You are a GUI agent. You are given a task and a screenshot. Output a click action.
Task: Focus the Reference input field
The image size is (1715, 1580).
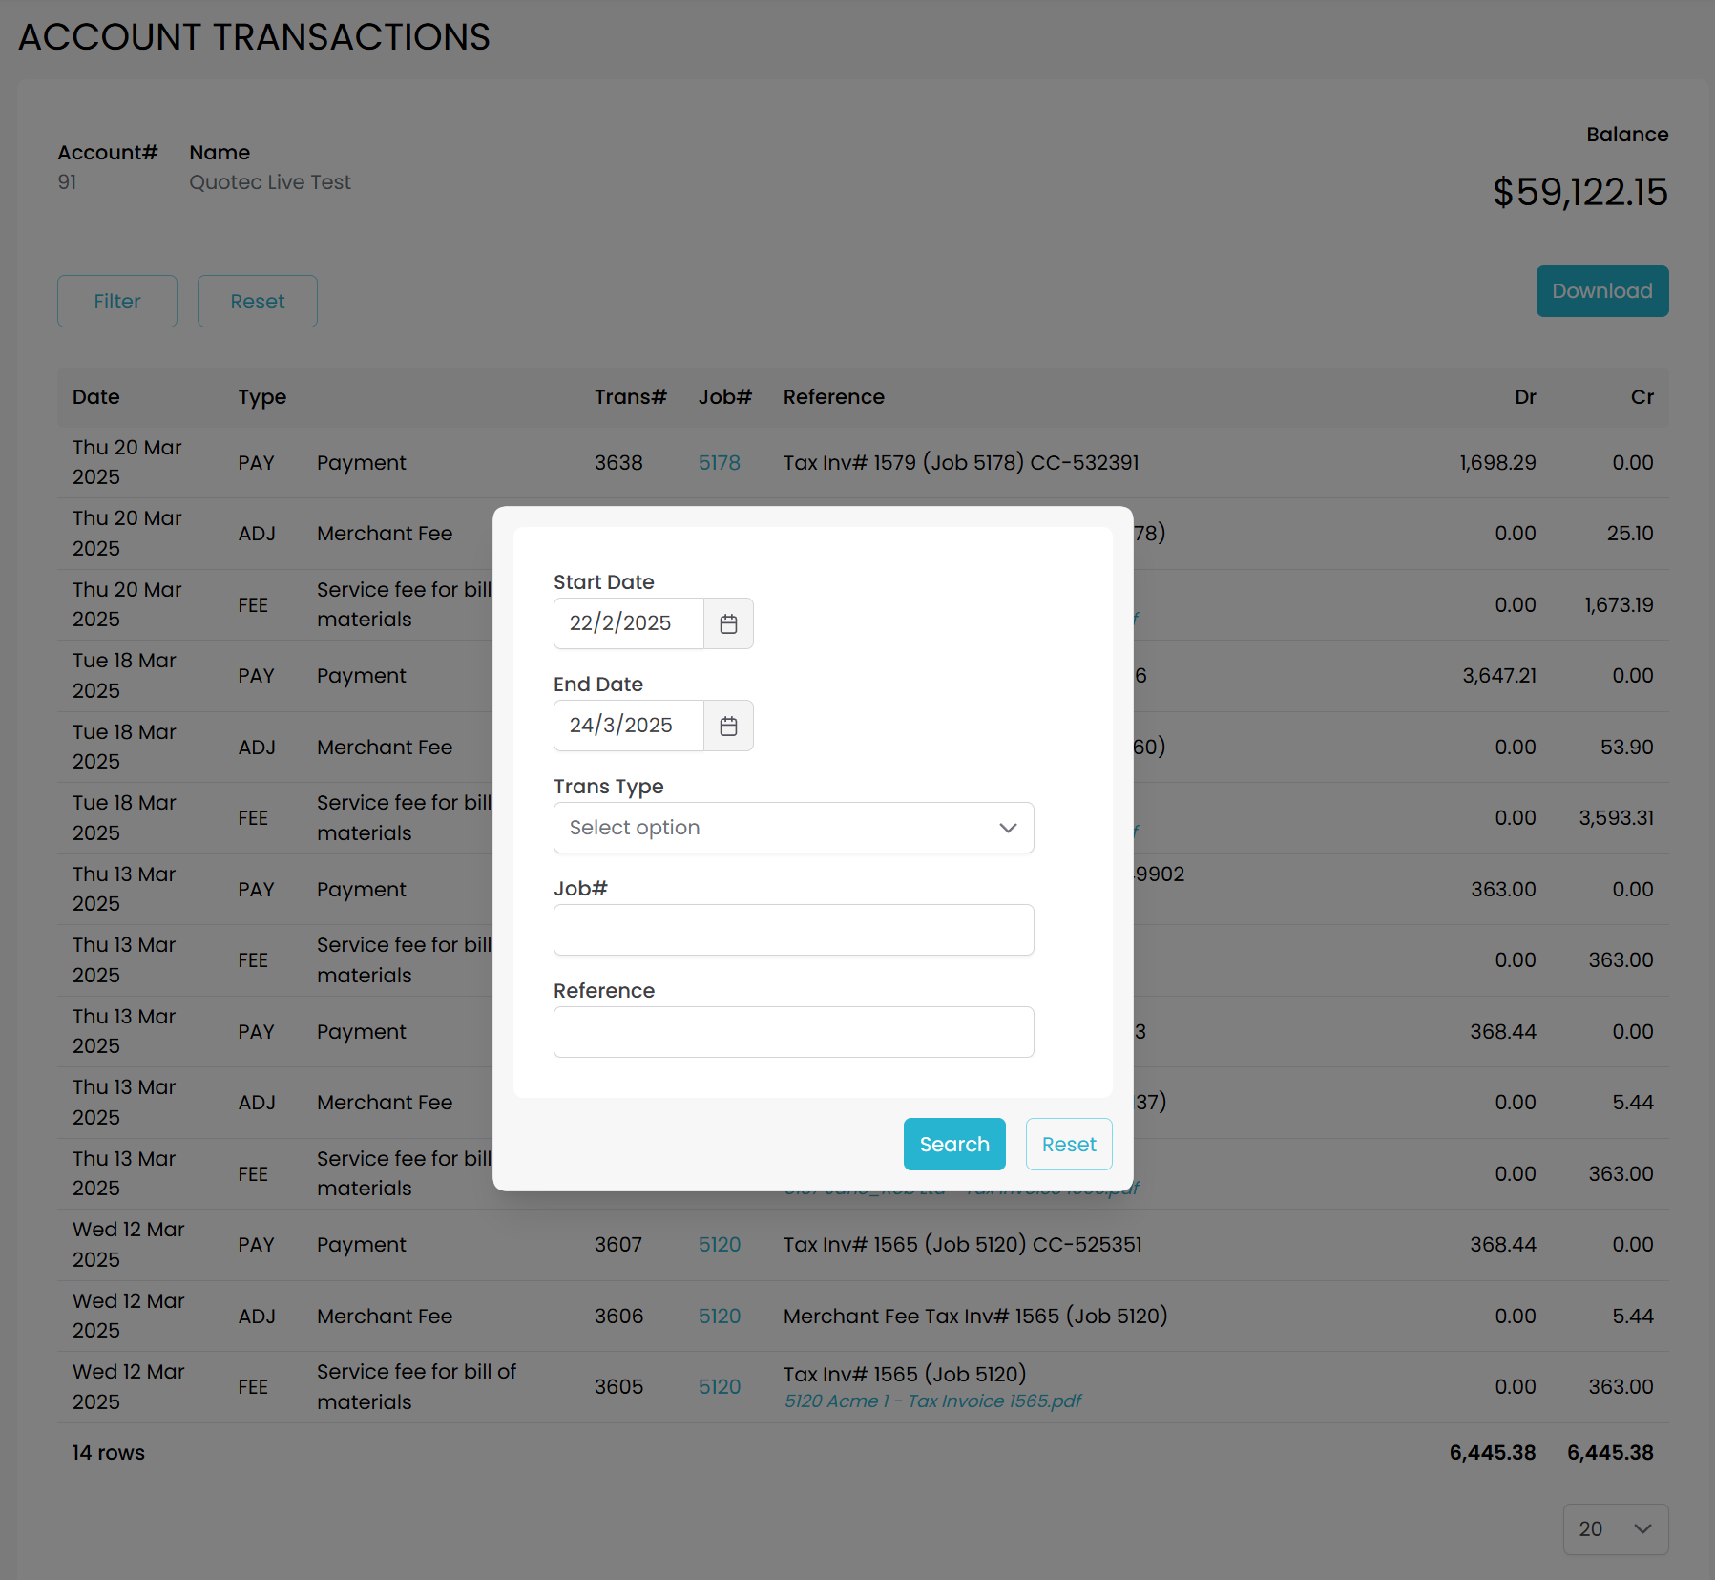(792, 1032)
